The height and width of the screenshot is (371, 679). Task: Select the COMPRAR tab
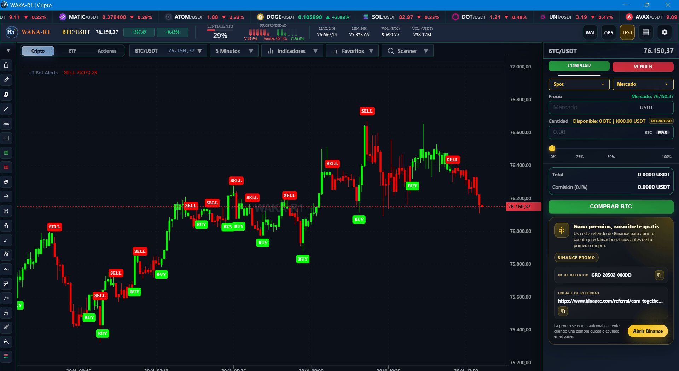[579, 66]
